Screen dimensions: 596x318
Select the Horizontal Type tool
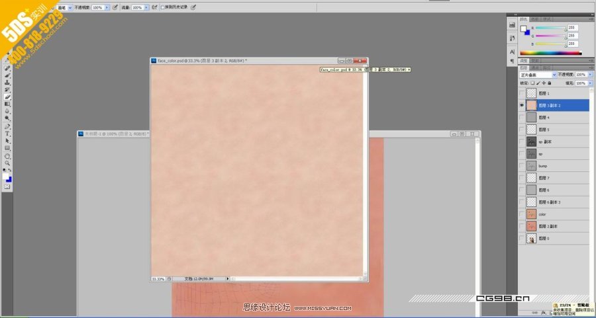pyautogui.click(x=7, y=133)
